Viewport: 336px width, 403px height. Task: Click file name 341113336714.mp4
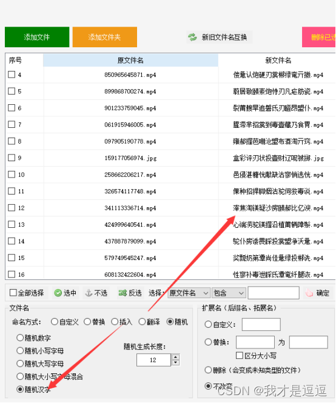point(130,208)
